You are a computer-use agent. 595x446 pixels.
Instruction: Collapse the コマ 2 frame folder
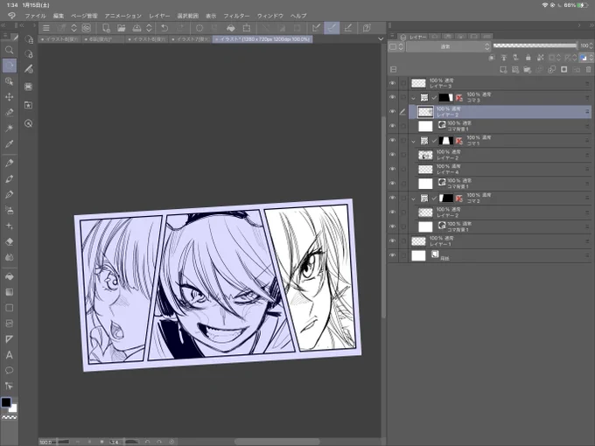pyautogui.click(x=414, y=199)
